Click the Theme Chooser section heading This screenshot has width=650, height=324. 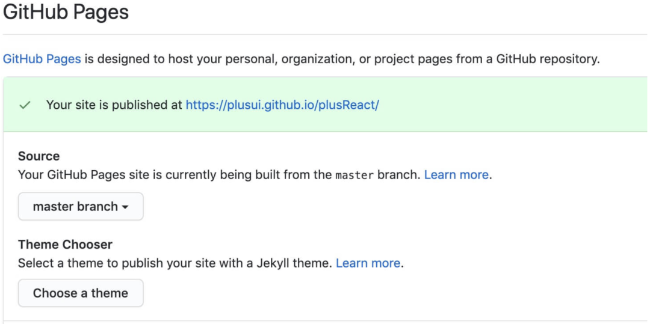pyautogui.click(x=65, y=245)
